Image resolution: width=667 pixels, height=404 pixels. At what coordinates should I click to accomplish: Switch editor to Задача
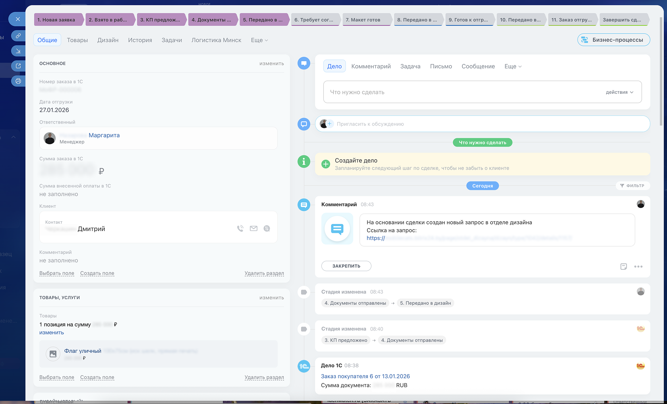pyautogui.click(x=410, y=66)
